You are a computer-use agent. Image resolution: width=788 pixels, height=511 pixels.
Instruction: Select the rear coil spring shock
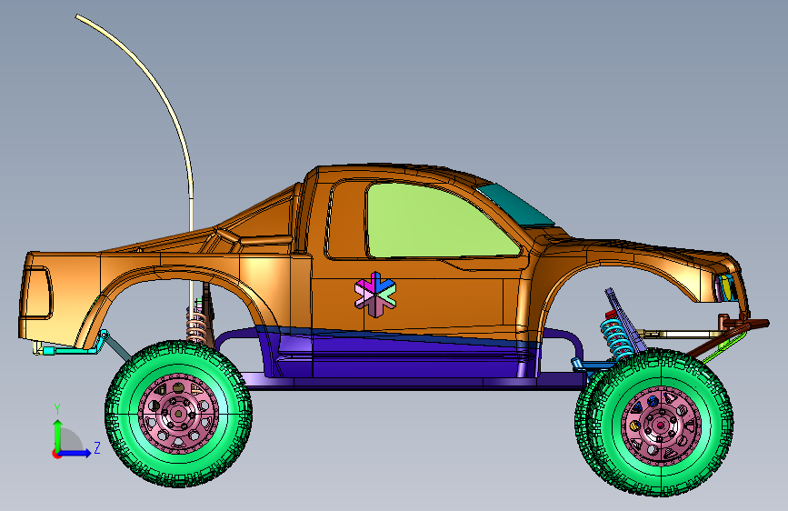(196, 325)
